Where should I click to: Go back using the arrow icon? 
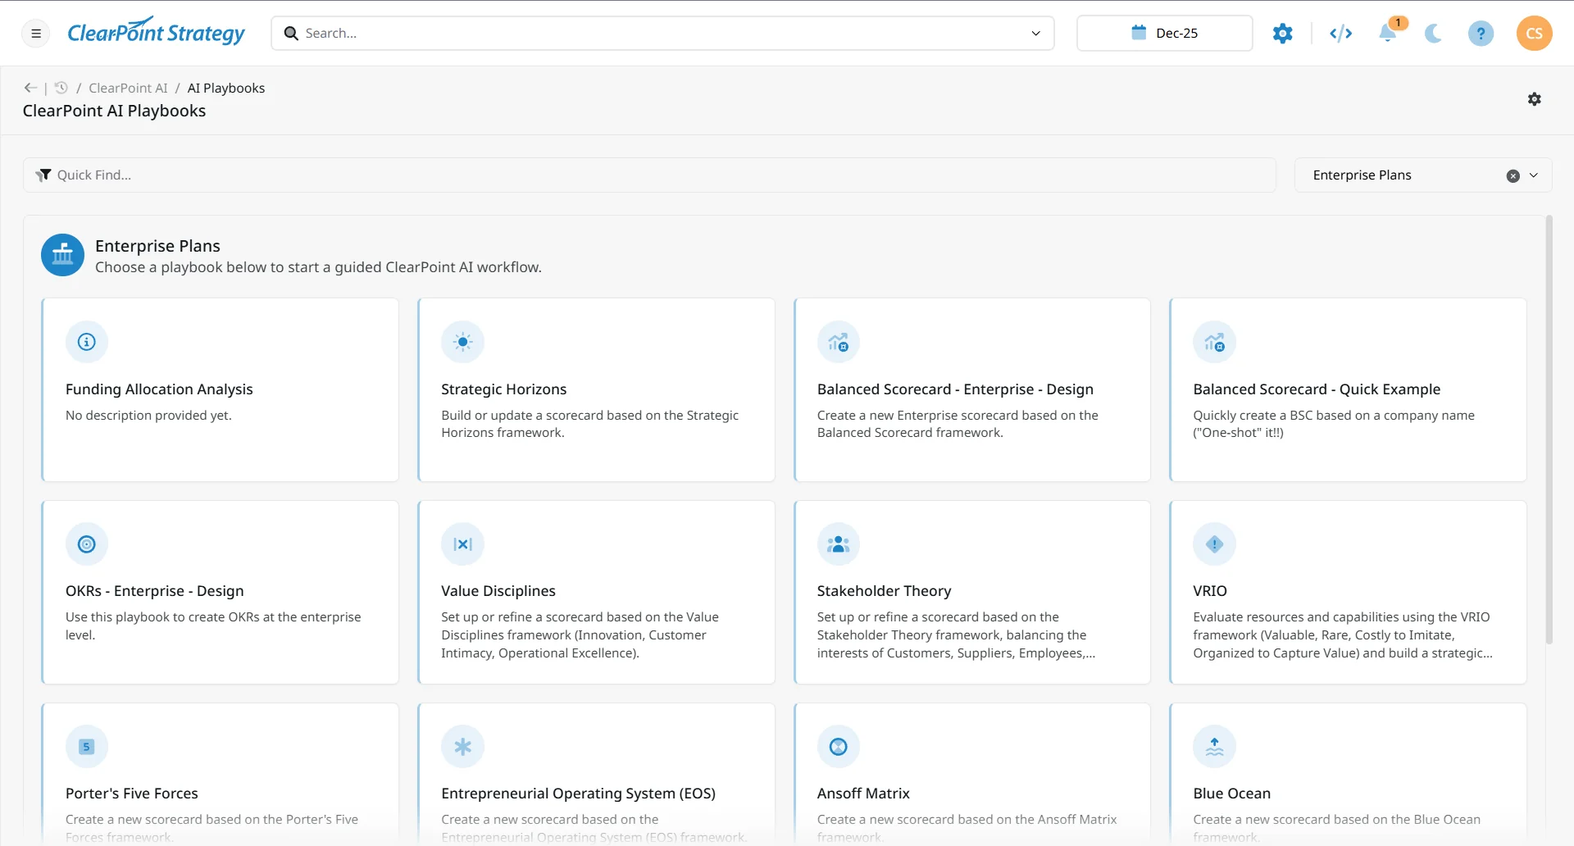click(30, 88)
